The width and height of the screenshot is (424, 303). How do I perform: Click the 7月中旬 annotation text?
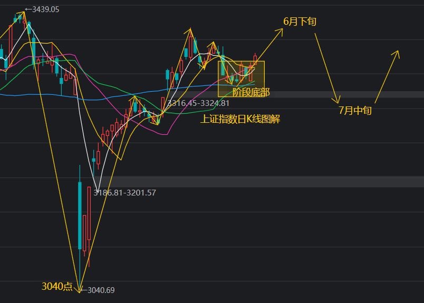[355, 110]
